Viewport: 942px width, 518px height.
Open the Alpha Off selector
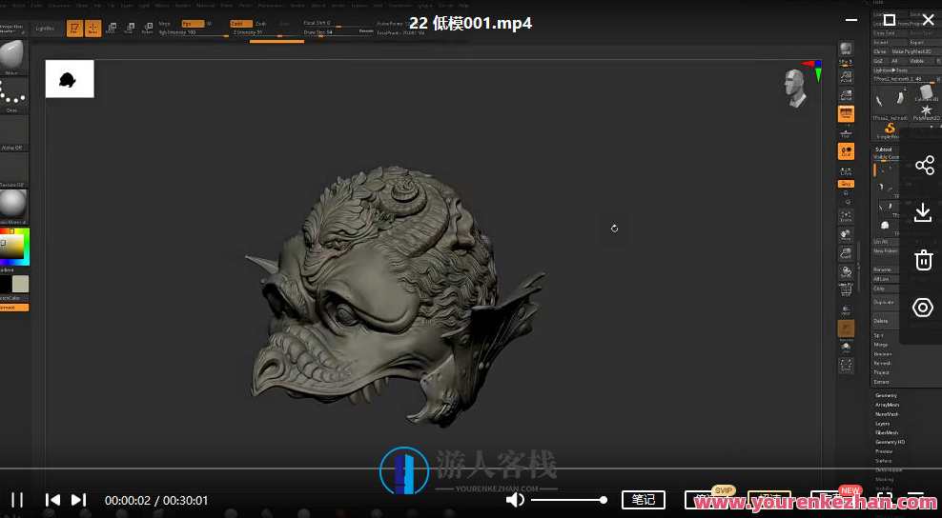coord(13,133)
